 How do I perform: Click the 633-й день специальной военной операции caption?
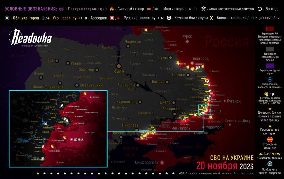[216, 174]
